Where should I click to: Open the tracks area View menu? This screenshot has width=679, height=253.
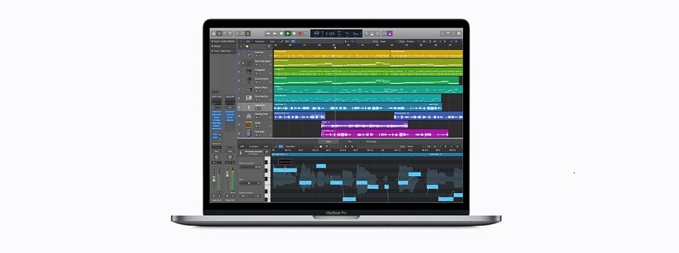pyautogui.click(x=272, y=41)
